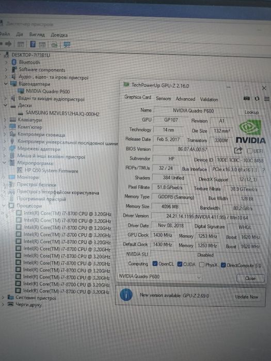Screen dimensions: 271x361
Task: Click the GPU-Z title bar app icon
Action: [126, 85]
